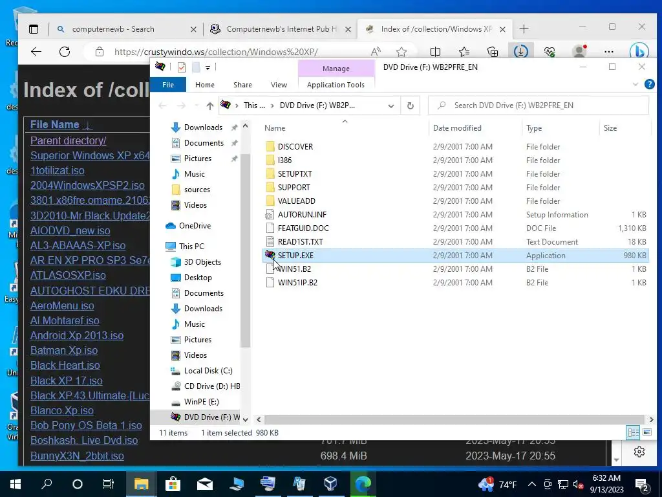Open Edge favorites list icon
662x497 pixels.
pos(464,52)
